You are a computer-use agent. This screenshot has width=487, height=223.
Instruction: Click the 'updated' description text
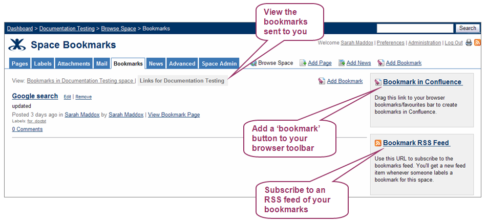point(22,106)
